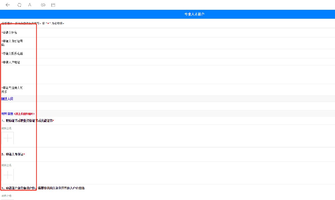Click the 入户介绍信 section heading
335x200 pixels.
[x=43, y=188]
